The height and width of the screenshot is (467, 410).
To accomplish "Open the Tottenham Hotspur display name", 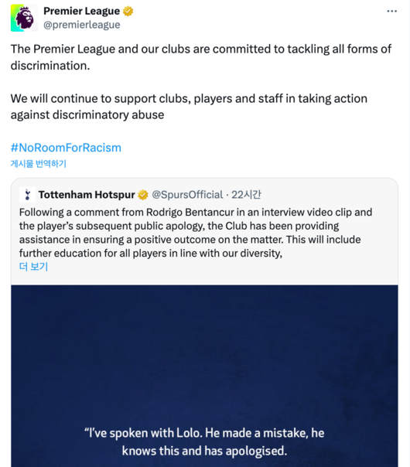I will pos(87,195).
